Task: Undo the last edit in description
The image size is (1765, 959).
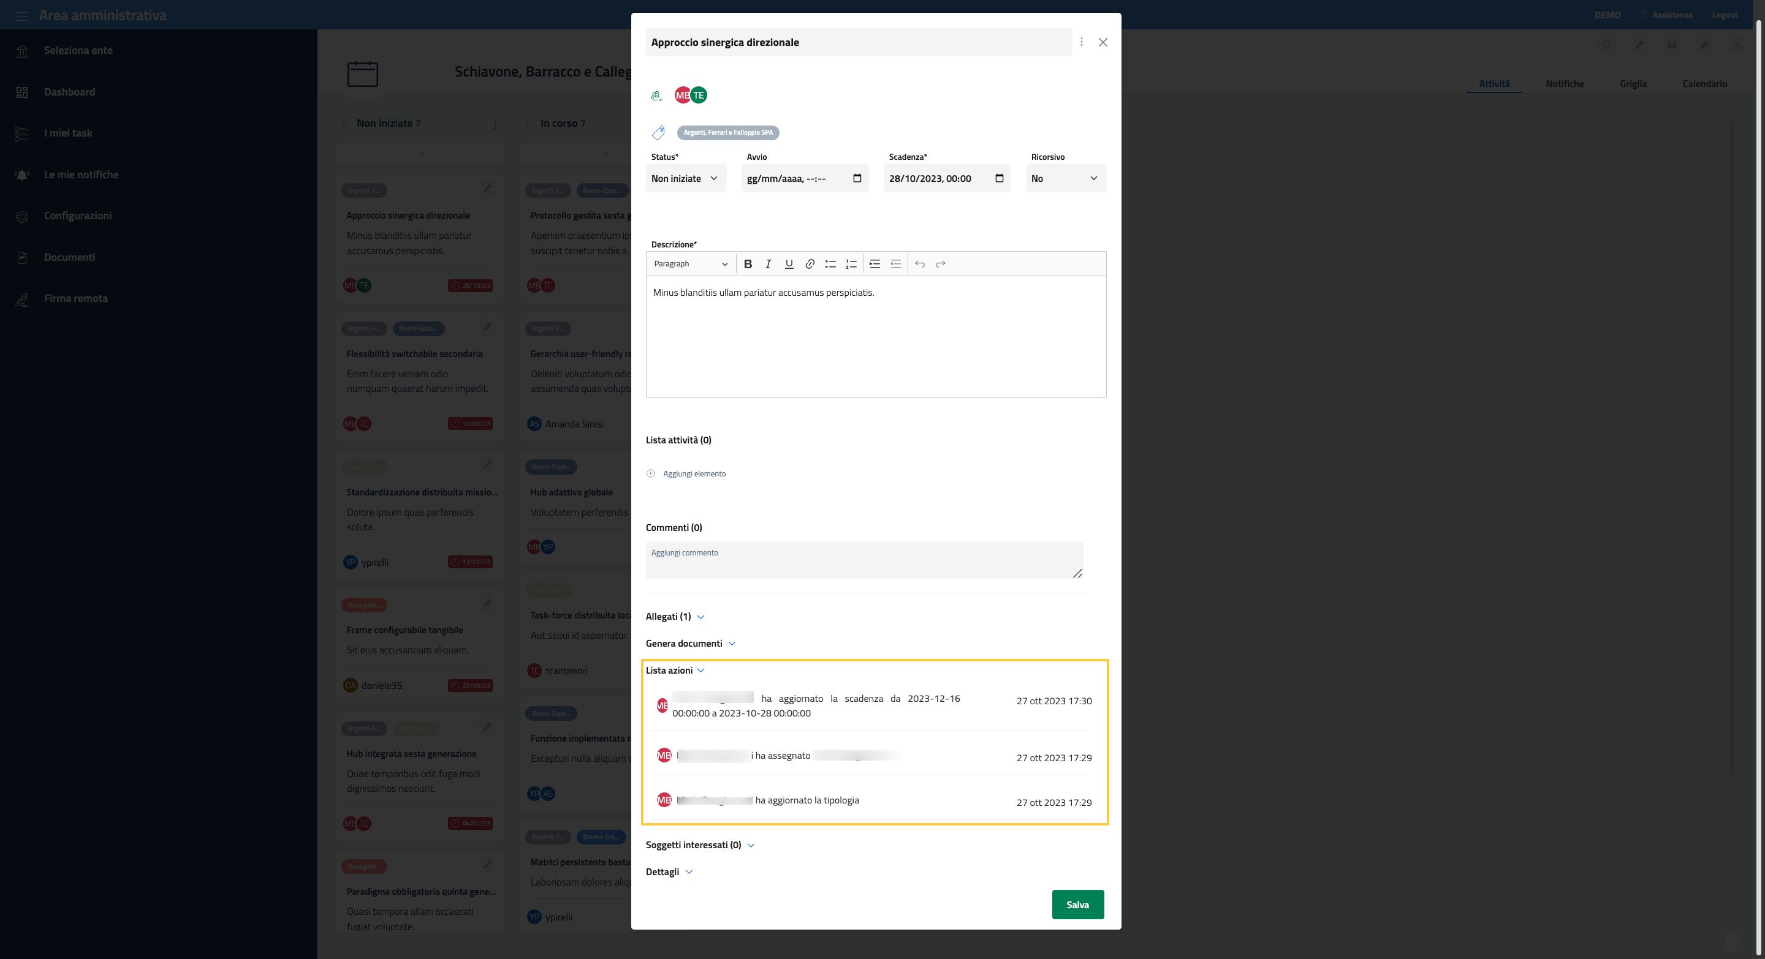Action: click(919, 263)
